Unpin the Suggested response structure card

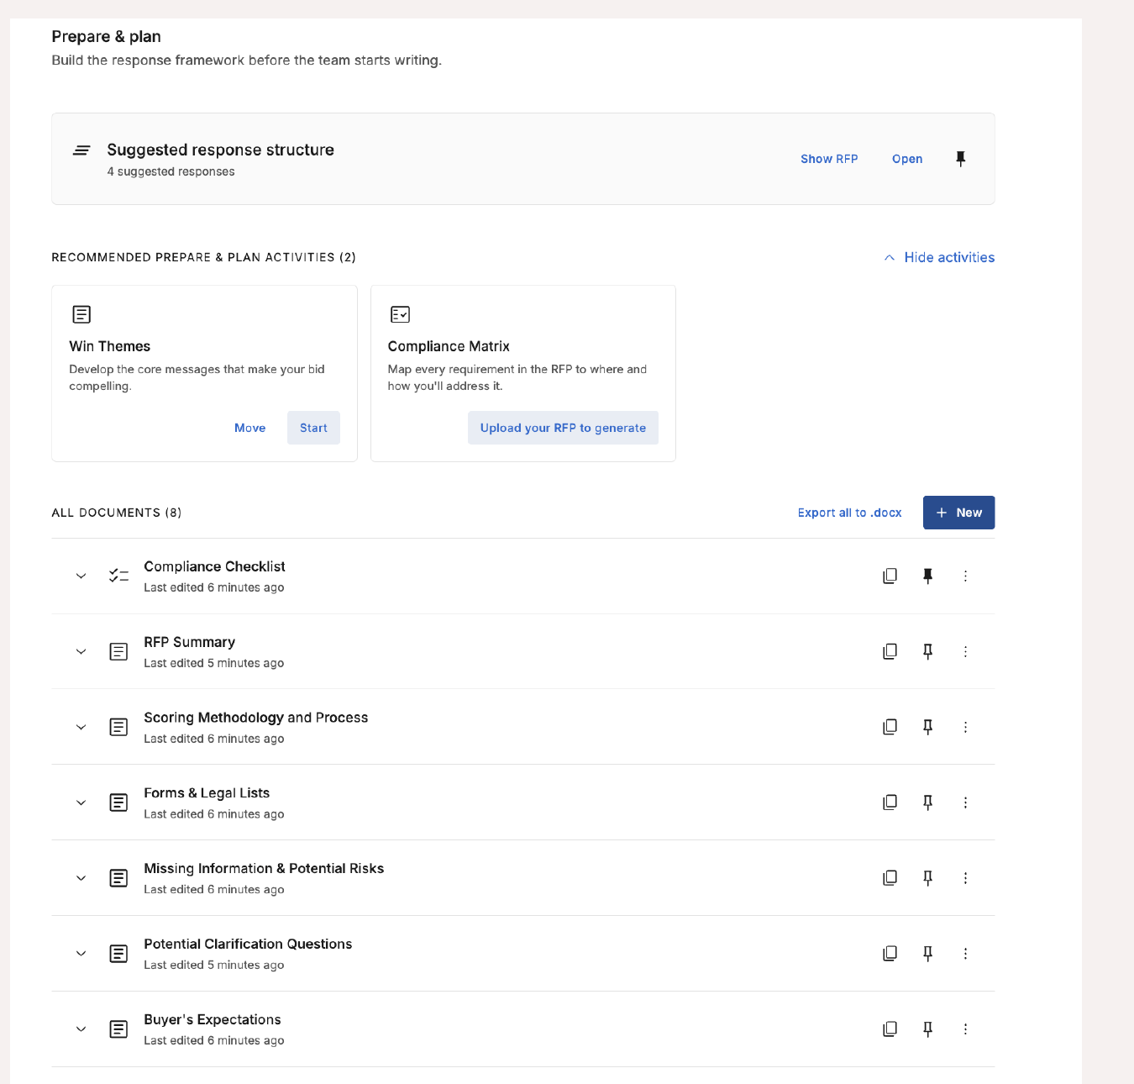pos(961,159)
